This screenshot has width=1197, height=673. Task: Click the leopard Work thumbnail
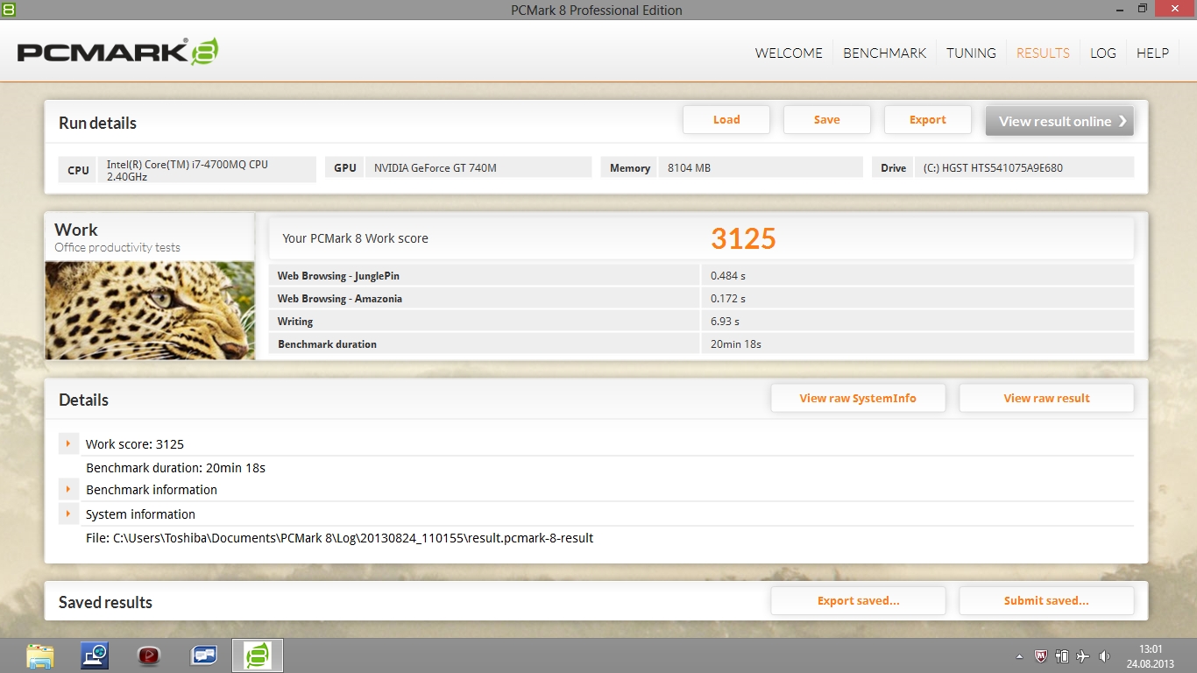point(150,310)
